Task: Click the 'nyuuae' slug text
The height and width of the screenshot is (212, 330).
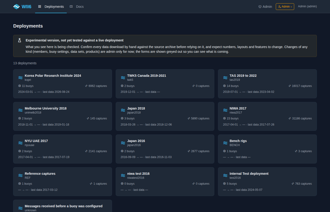Action: 30,145
